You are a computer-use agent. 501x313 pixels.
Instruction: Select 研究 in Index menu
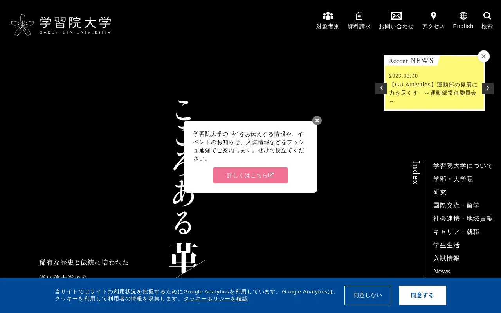click(x=440, y=192)
